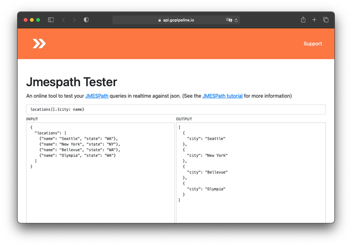352x246 pixels.
Task: Click the forward navigation arrow
Action: (74, 20)
